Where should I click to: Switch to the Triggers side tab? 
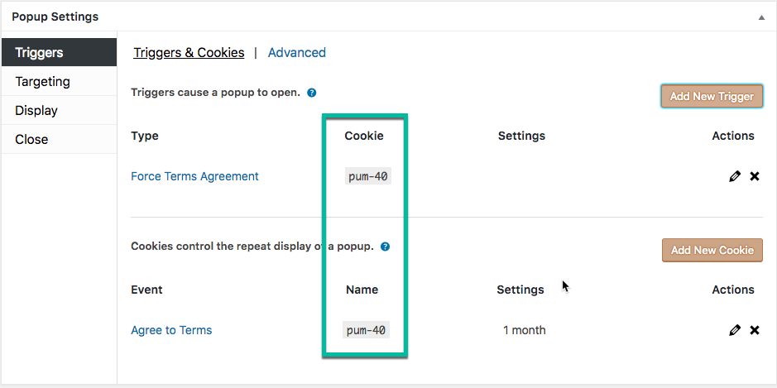(59, 52)
